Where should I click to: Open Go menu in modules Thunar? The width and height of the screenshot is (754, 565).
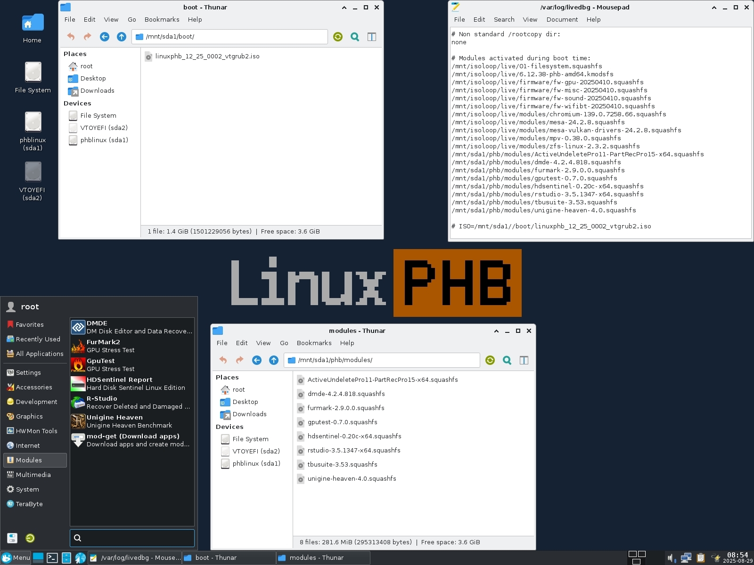coord(284,343)
